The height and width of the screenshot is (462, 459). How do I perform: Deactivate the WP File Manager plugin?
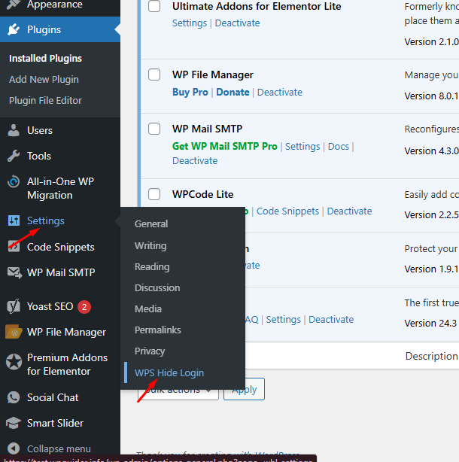(280, 93)
